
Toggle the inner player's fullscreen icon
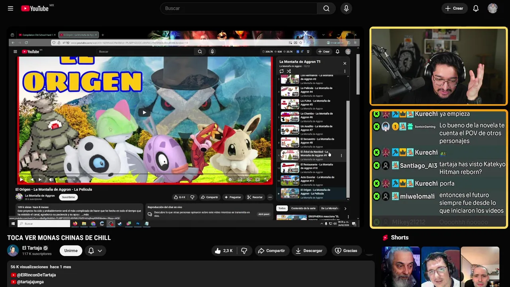point(267,180)
